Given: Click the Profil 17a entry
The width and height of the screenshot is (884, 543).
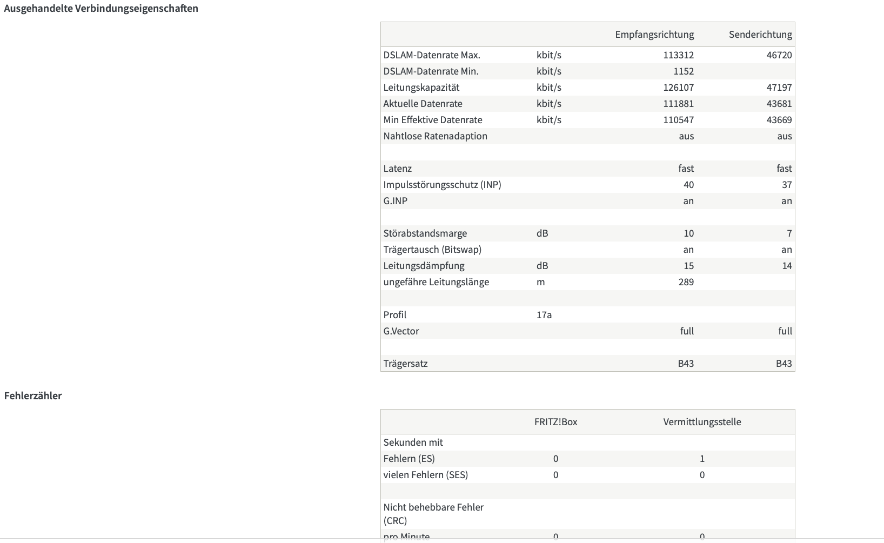Looking at the screenshot, I should (x=545, y=314).
